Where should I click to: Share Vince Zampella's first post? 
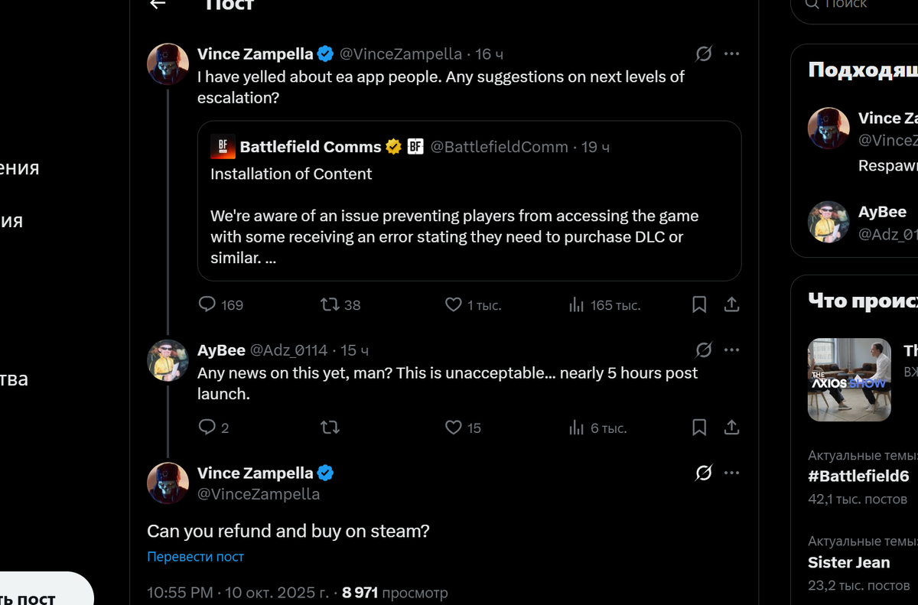[731, 304]
